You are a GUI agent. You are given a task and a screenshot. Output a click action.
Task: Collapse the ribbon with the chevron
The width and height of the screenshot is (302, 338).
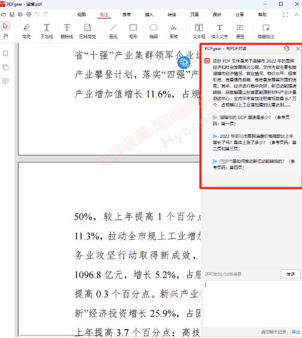[297, 15]
